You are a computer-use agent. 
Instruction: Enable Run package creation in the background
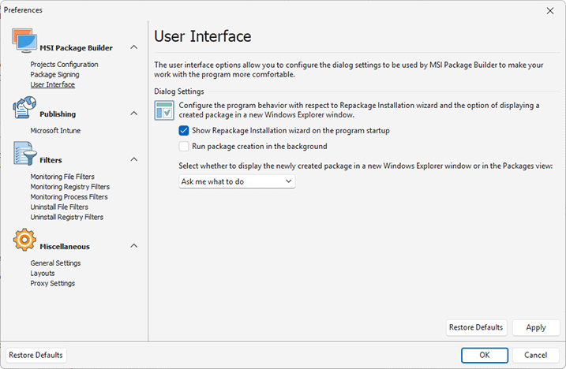184,146
